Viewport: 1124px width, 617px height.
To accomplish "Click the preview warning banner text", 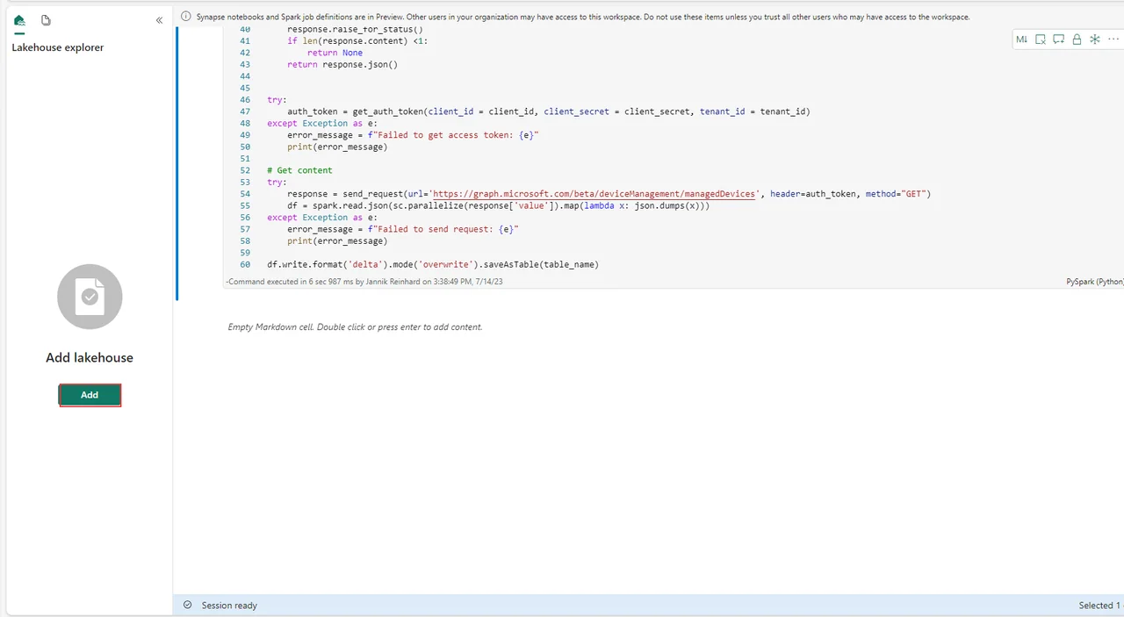I will point(583,17).
